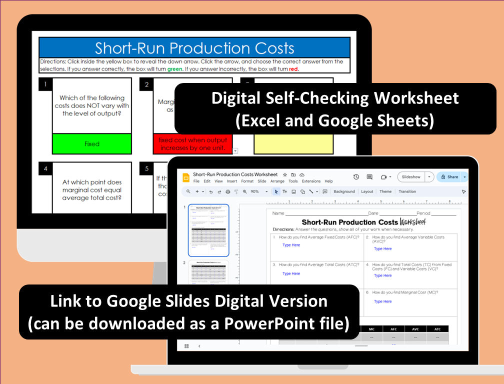The width and height of the screenshot is (504, 384).
Task: Open the 90% zoom level dropdown
Action: [265, 192]
